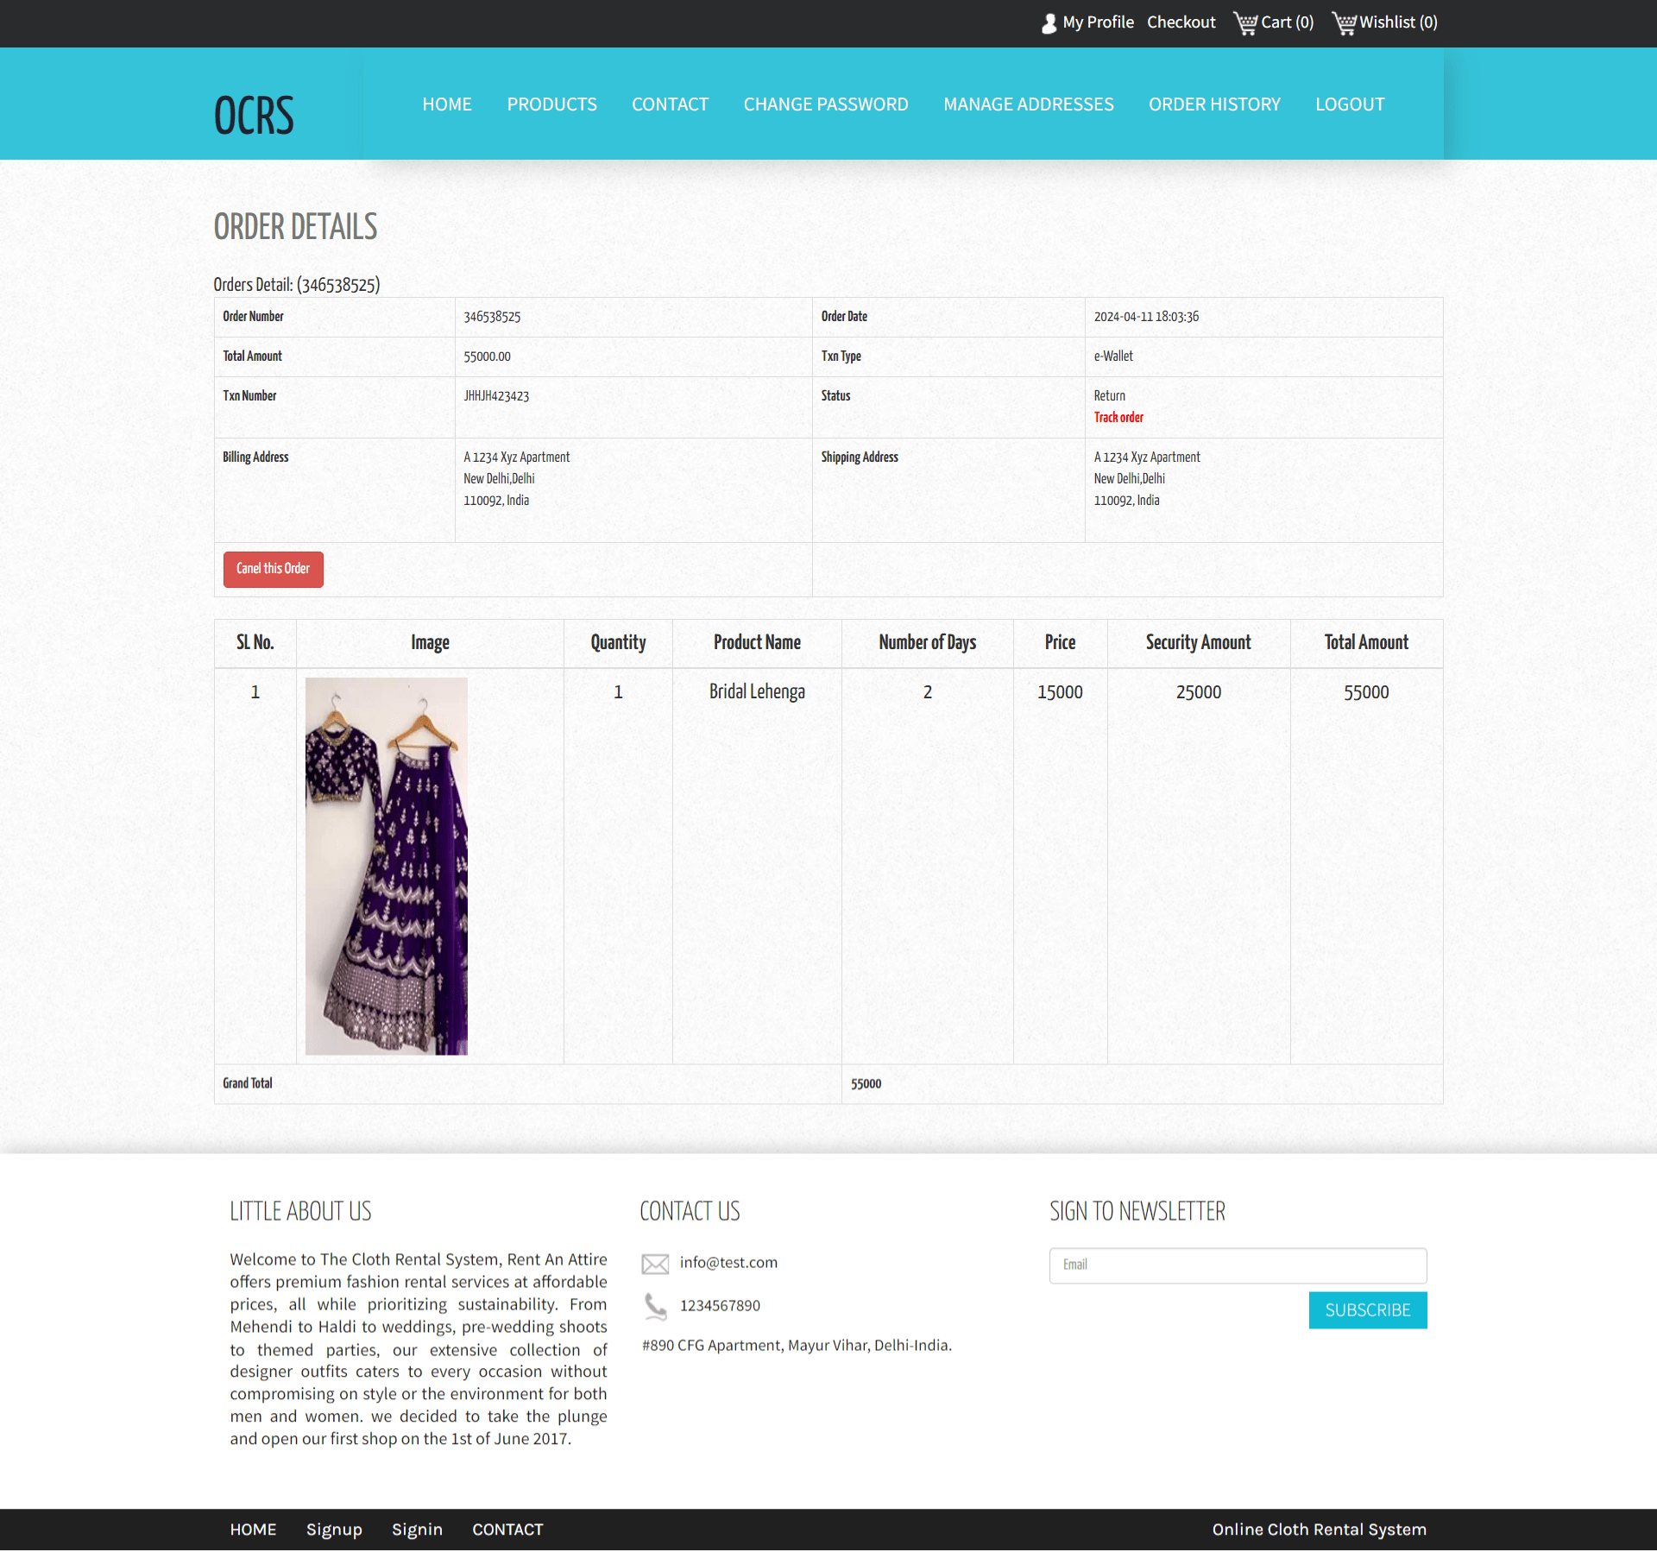1657x1552 pixels.
Task: Click the newsletter Email input field
Action: tap(1238, 1265)
